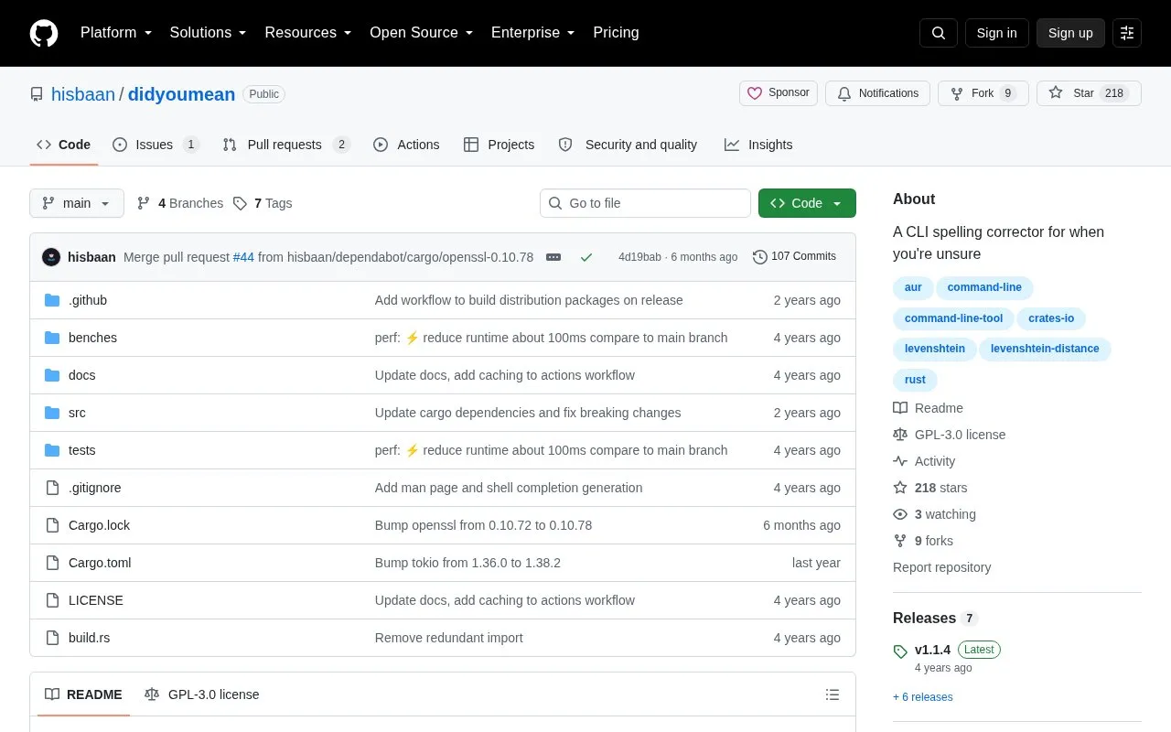Select the command-line topic tag
Screen dimensions: 1171x732
(984, 287)
